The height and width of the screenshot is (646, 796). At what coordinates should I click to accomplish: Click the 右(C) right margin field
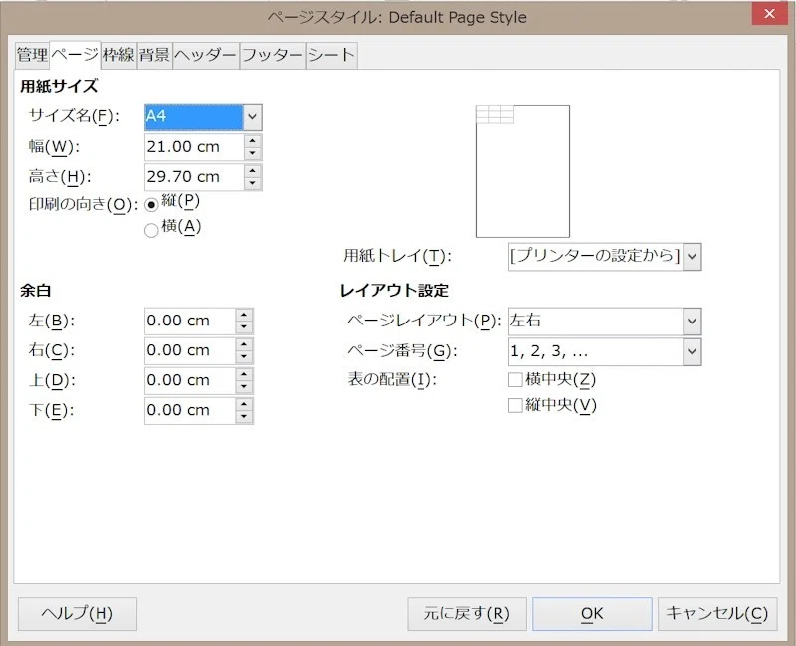tap(189, 351)
